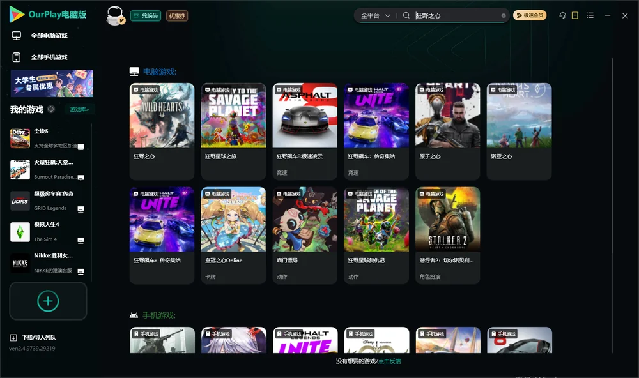Open 火爆狂飙:天堂 game entry icon

coord(20,169)
